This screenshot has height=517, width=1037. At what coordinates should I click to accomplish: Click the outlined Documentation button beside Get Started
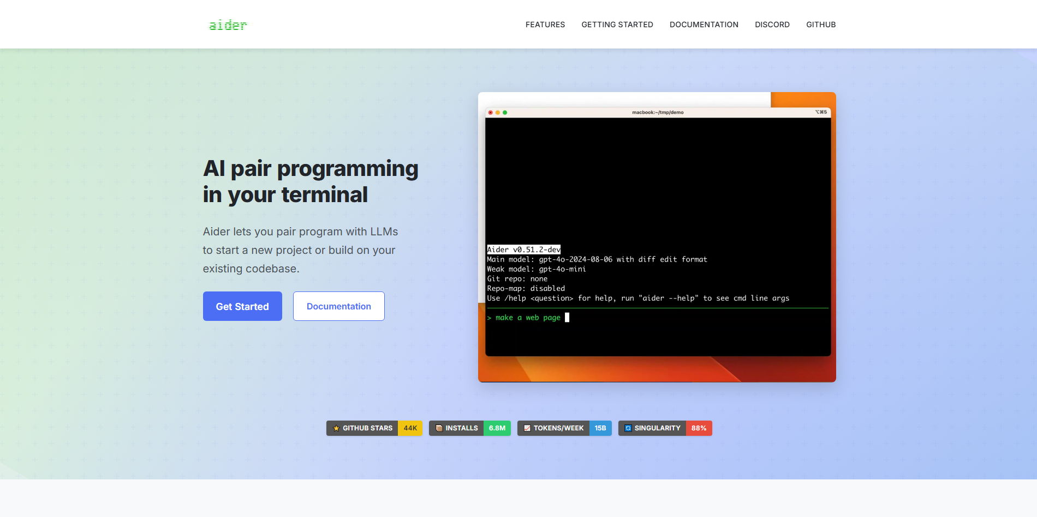click(339, 306)
